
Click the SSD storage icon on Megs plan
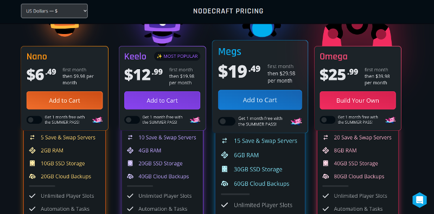click(x=225, y=169)
